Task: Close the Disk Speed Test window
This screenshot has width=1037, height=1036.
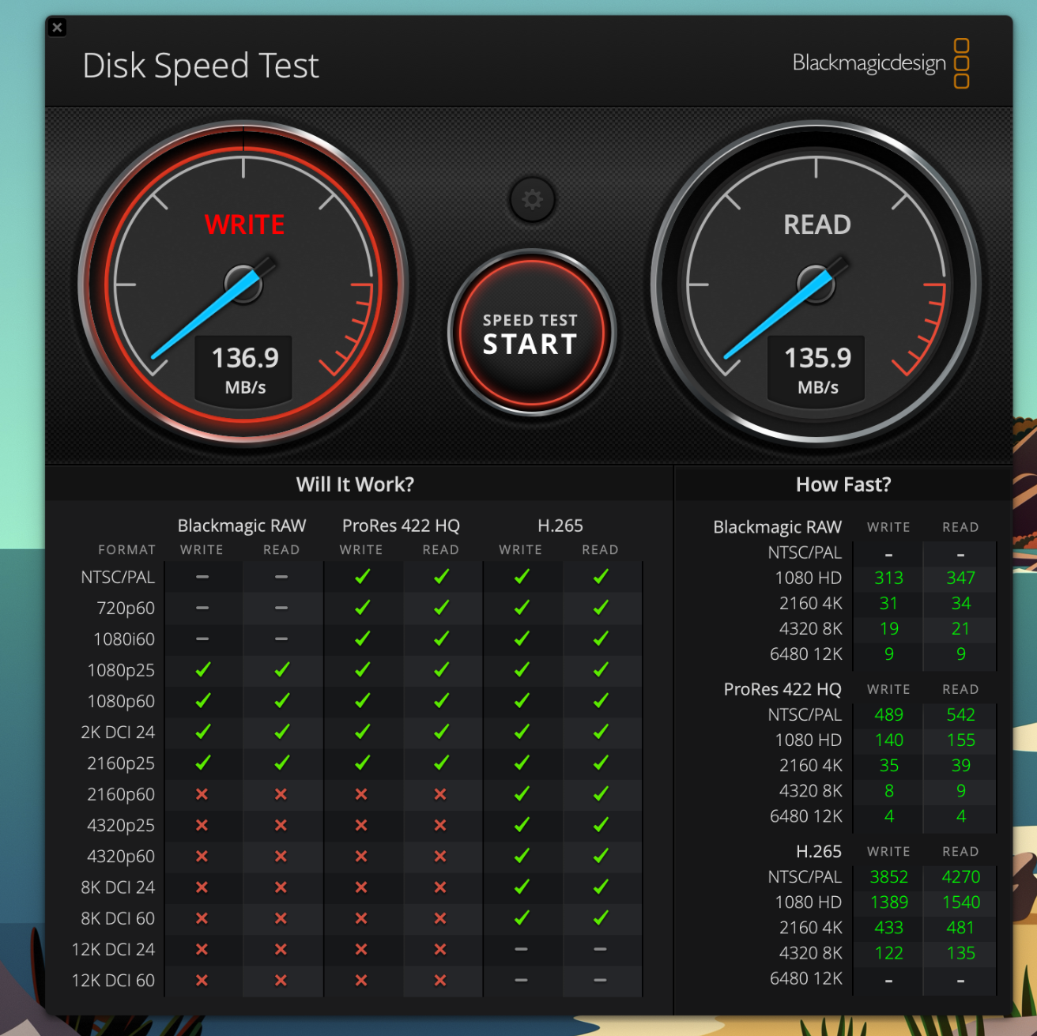Action: (57, 28)
